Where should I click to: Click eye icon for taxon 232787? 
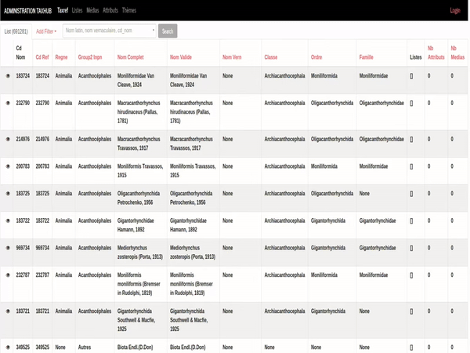click(8, 275)
